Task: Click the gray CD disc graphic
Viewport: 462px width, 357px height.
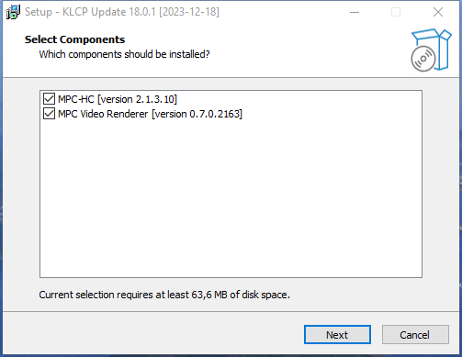Action: (x=423, y=59)
